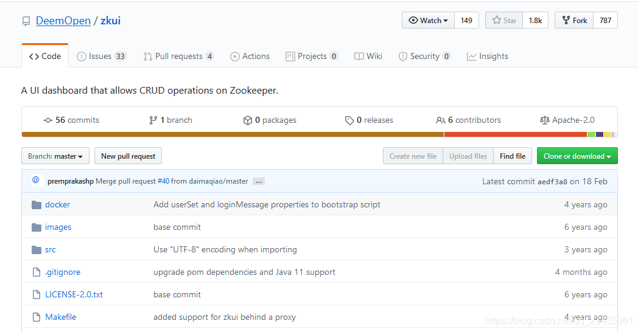Open the commit "Add userSet and loginMessage properties"
Screen dimensions: 638x332
[267, 204]
